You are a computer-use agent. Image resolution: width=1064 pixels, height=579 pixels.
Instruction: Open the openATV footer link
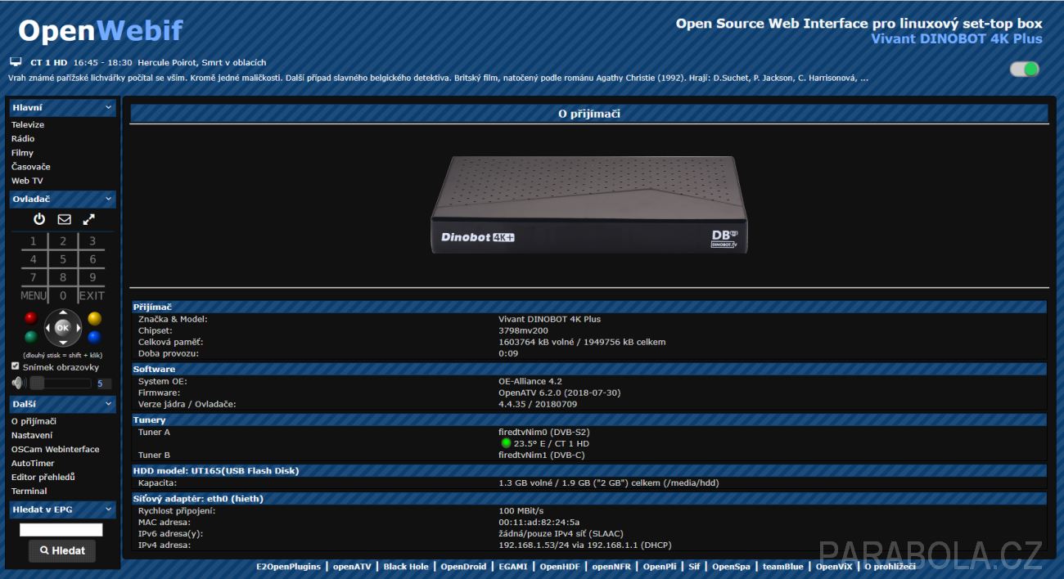pos(352,566)
